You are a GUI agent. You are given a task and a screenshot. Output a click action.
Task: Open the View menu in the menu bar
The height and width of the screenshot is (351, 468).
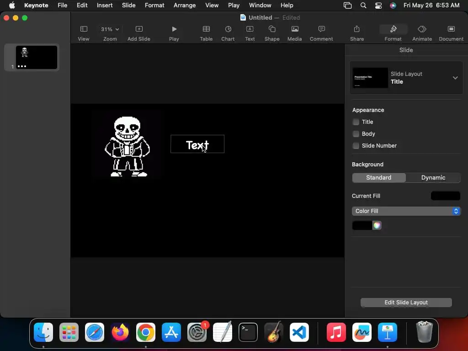pos(212,5)
